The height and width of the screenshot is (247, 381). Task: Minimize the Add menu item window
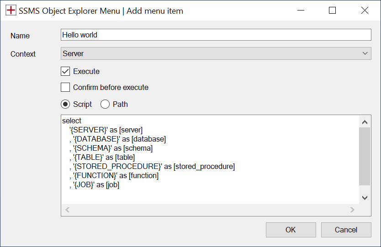click(x=301, y=11)
